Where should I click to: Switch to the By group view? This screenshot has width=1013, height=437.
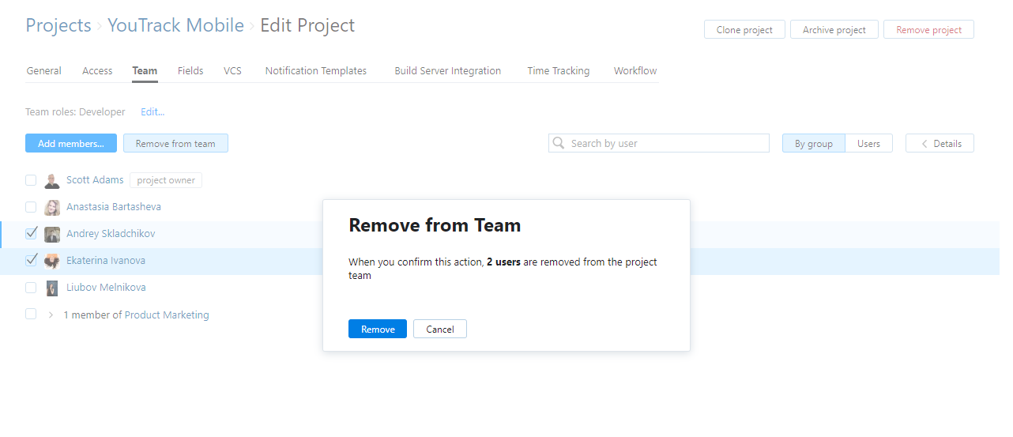813,144
